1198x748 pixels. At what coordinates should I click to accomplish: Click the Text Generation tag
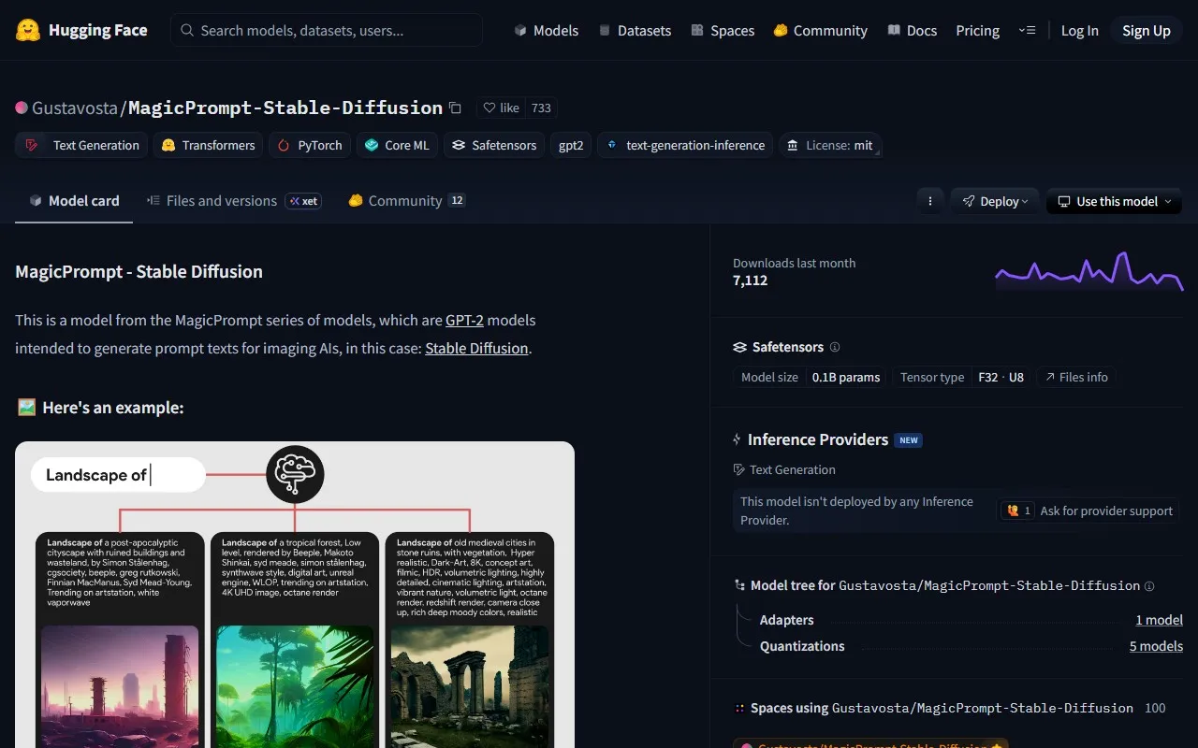pyautogui.click(x=81, y=145)
